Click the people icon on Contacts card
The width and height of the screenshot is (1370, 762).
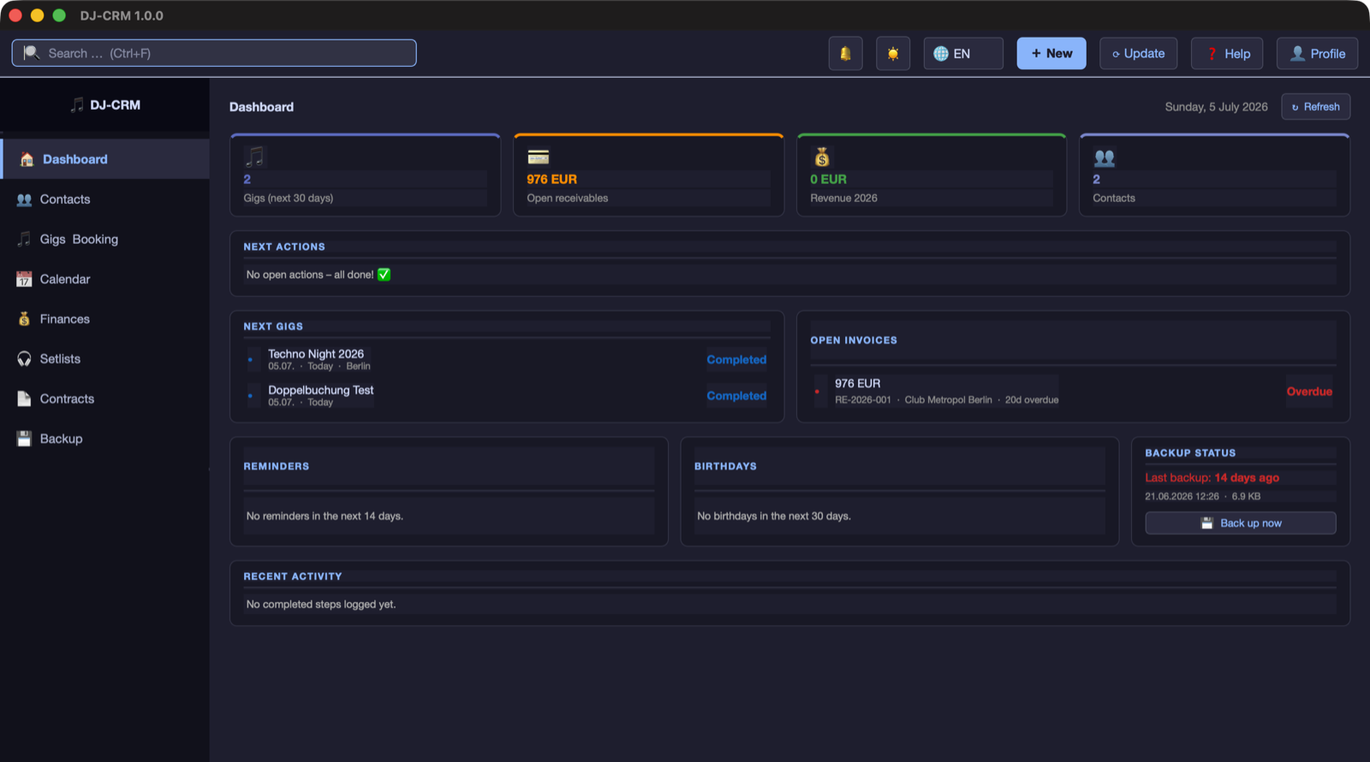(x=1105, y=158)
